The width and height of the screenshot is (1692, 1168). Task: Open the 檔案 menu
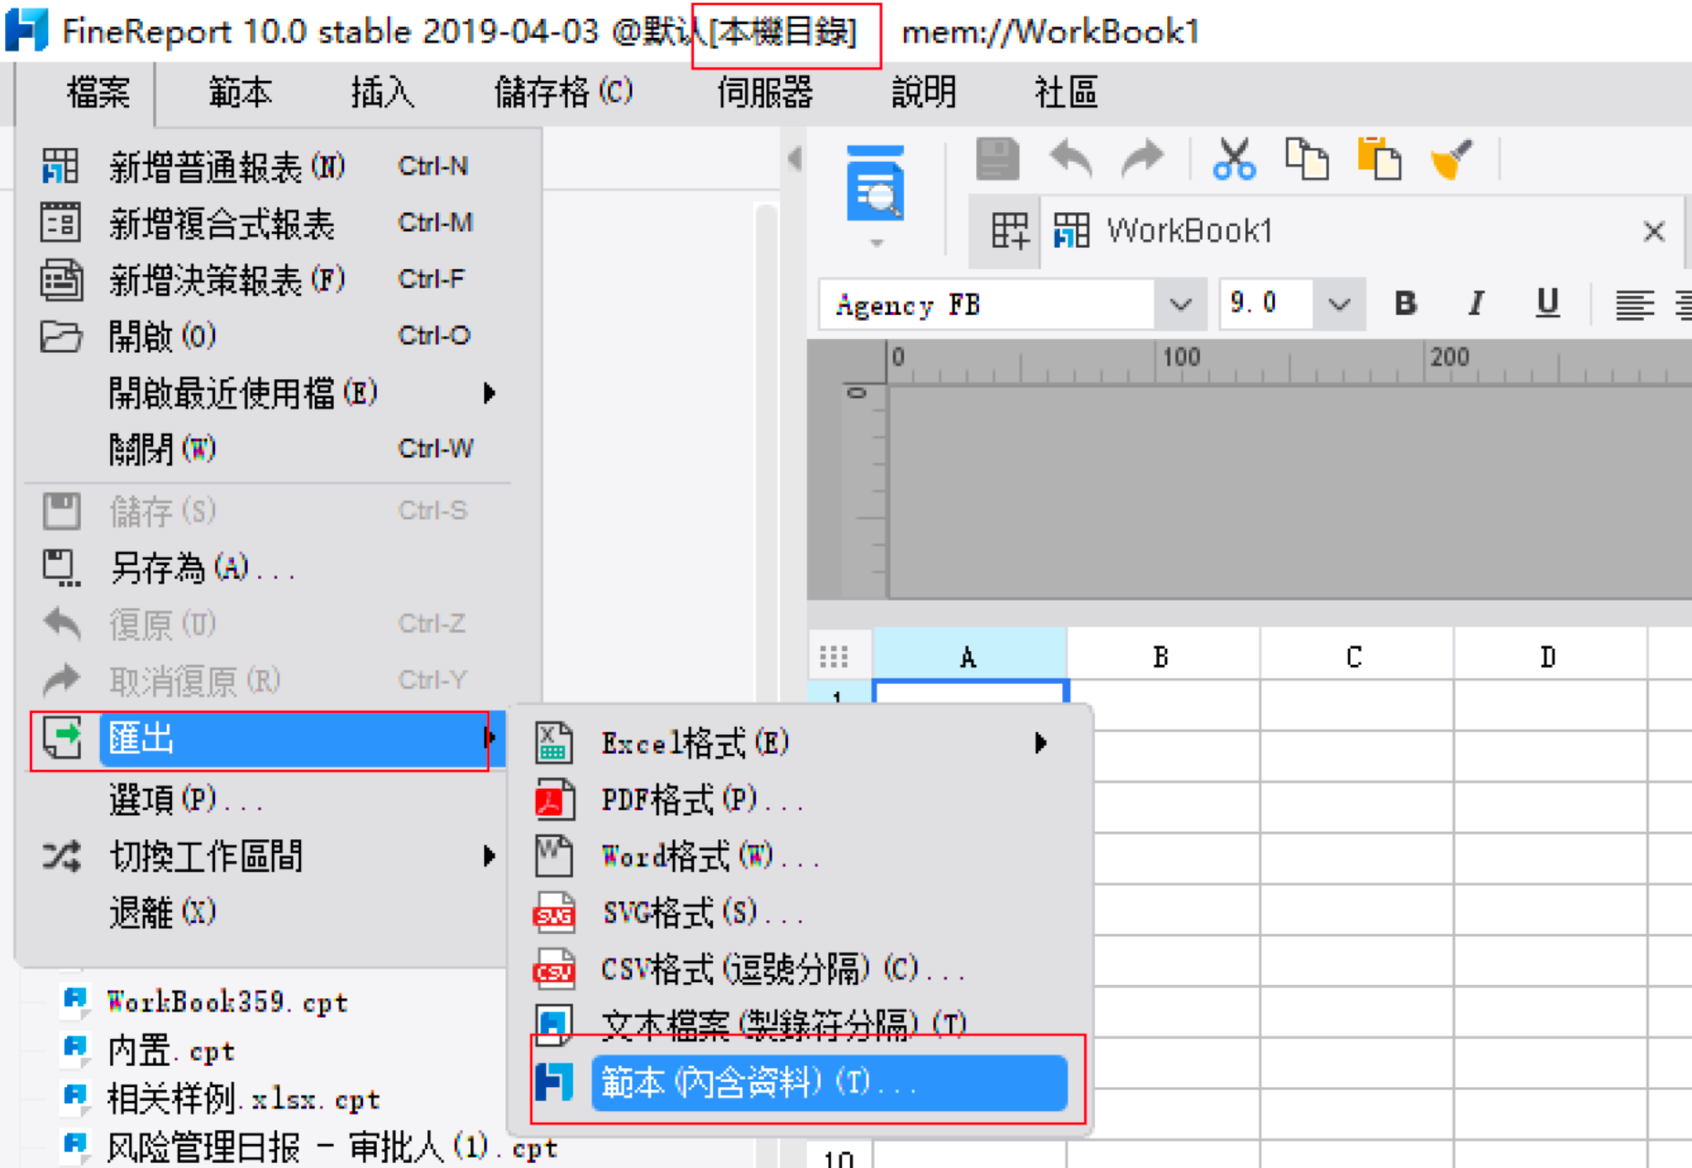pos(98,92)
